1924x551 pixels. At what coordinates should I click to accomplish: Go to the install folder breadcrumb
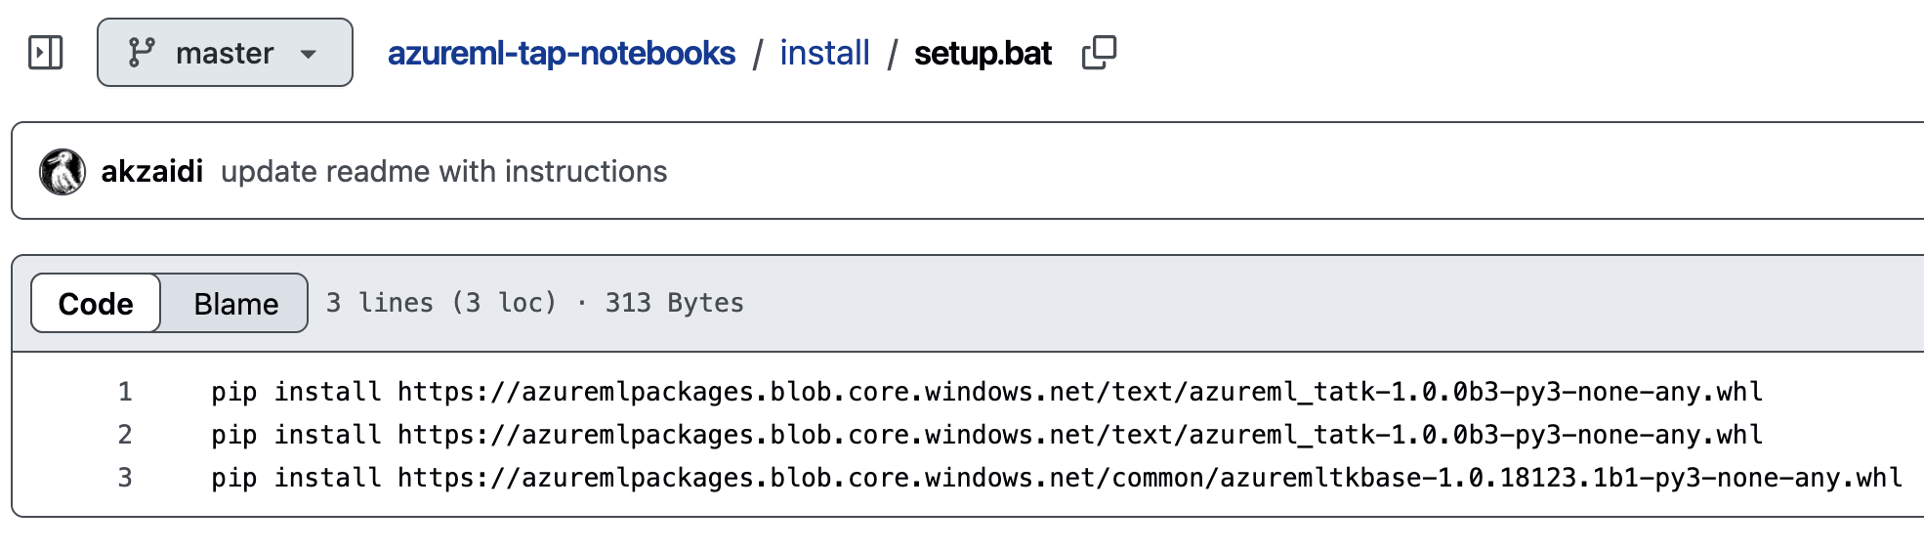point(824,53)
